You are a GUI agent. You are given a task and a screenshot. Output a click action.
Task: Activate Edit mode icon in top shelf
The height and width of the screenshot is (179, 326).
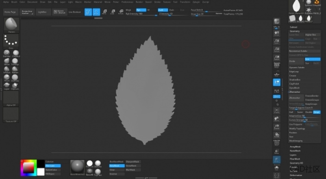click(x=88, y=12)
